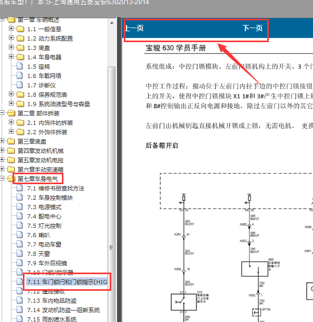
Task: Click the 1.4 车身电器 folder icon
Action: (x=20, y=57)
